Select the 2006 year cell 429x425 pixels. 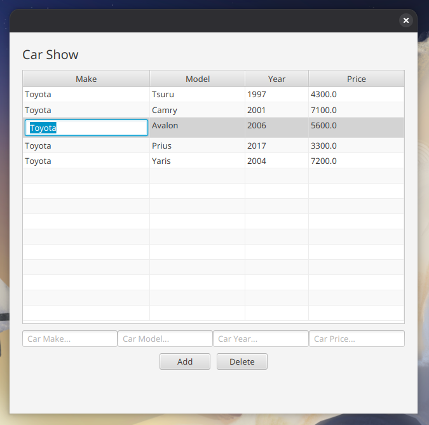point(276,128)
